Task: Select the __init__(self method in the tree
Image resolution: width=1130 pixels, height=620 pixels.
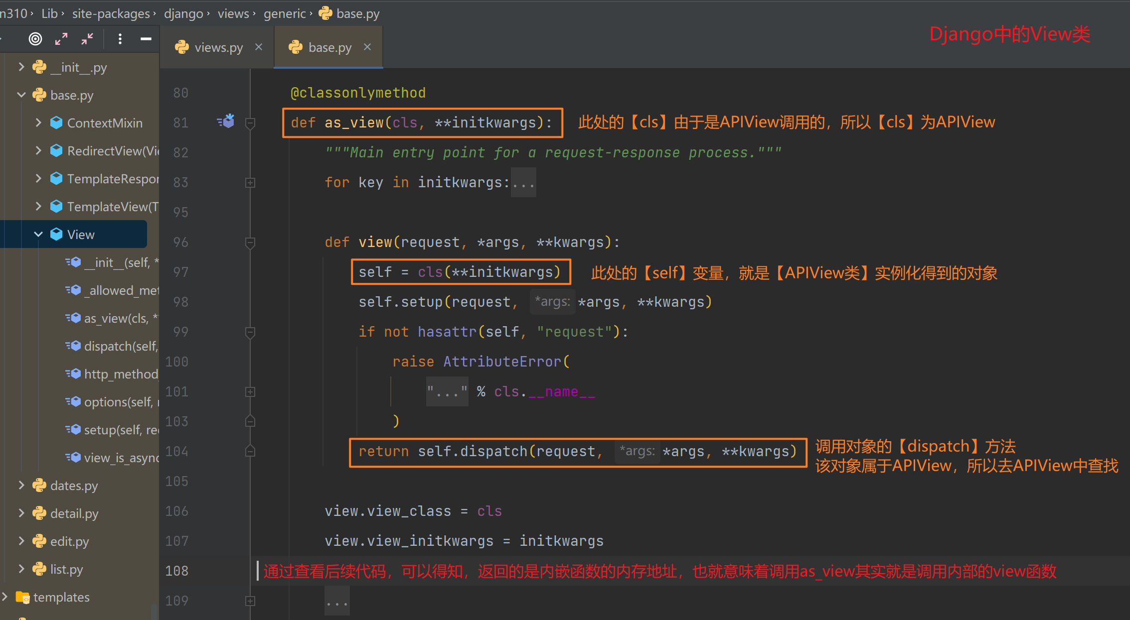Action: coord(121,262)
